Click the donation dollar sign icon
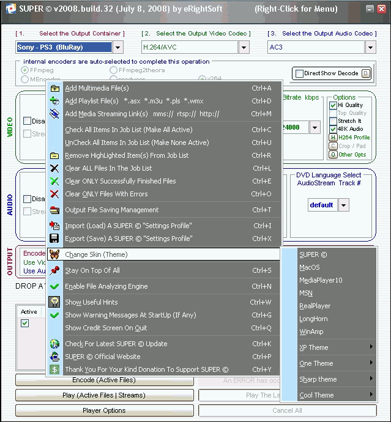Image resolution: width=391 pixels, height=422 pixels. pos(54,369)
